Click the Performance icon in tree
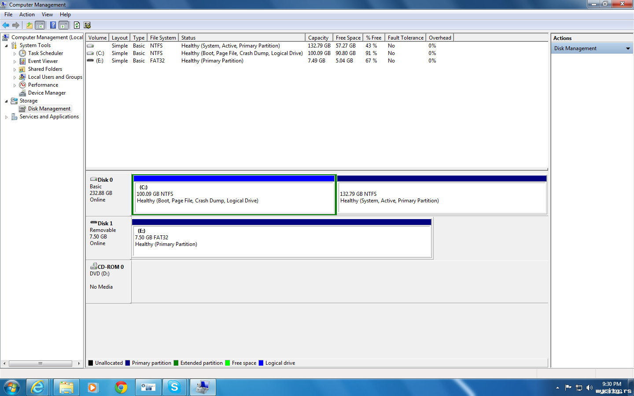This screenshot has width=634, height=396. (22, 85)
